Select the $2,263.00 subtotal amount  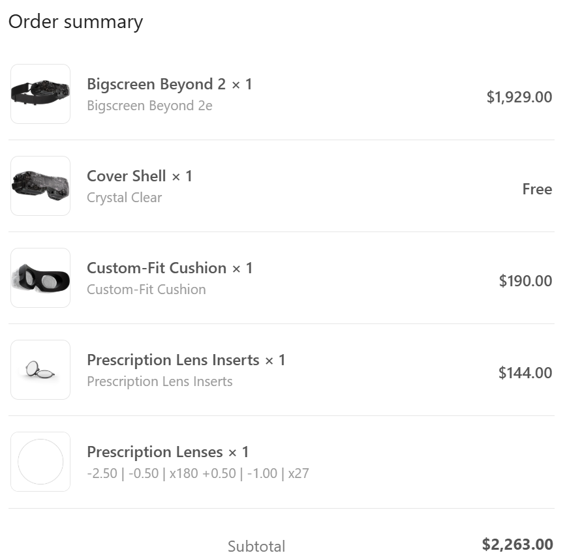(x=517, y=545)
